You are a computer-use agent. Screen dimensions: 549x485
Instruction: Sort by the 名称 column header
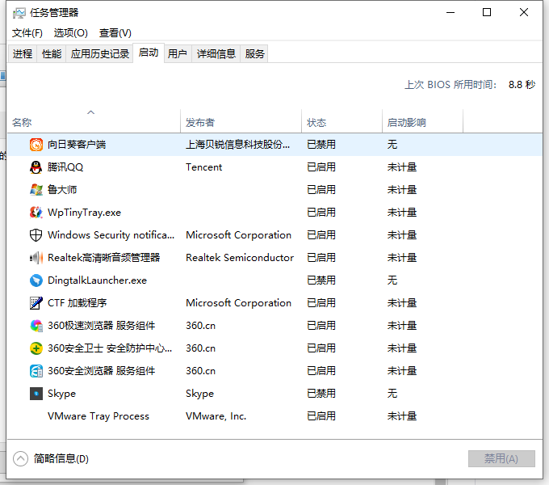pos(94,122)
